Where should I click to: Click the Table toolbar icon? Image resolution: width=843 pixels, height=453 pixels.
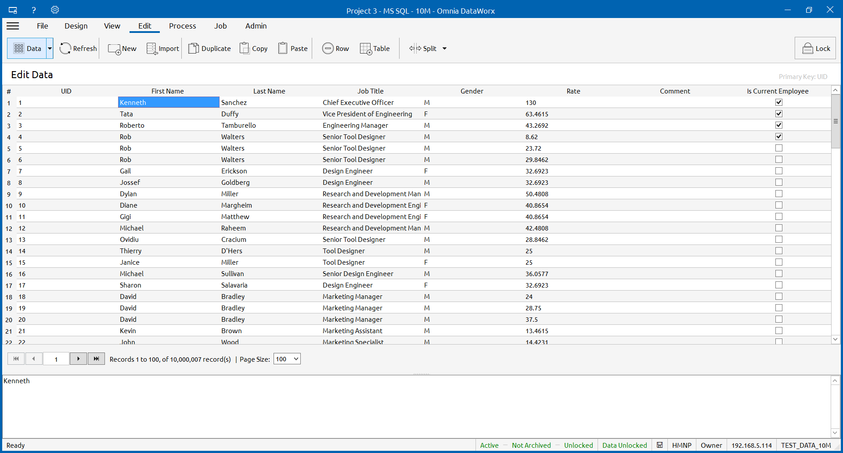pos(366,49)
